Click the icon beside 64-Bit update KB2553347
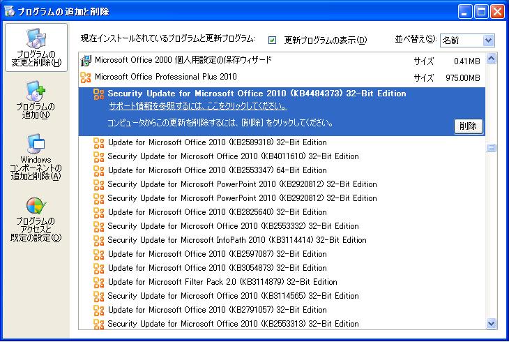 pos(99,171)
